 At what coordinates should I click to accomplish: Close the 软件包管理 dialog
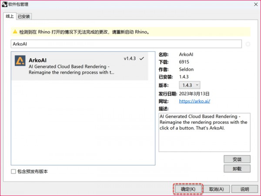click(x=256, y=4)
